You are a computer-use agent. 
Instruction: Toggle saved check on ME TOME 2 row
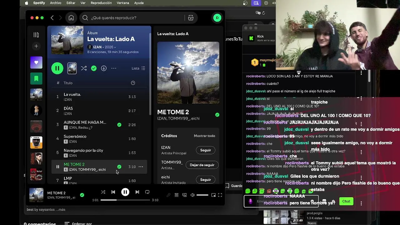119,167
